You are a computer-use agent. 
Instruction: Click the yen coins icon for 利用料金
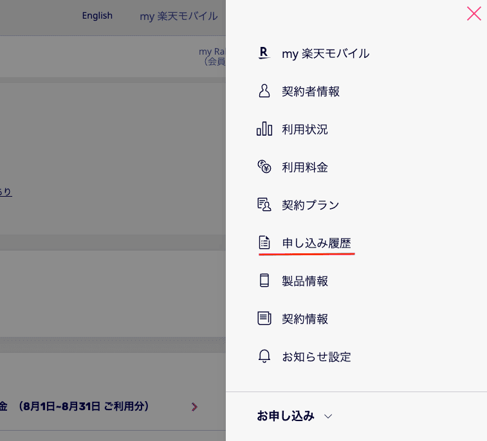tap(264, 166)
